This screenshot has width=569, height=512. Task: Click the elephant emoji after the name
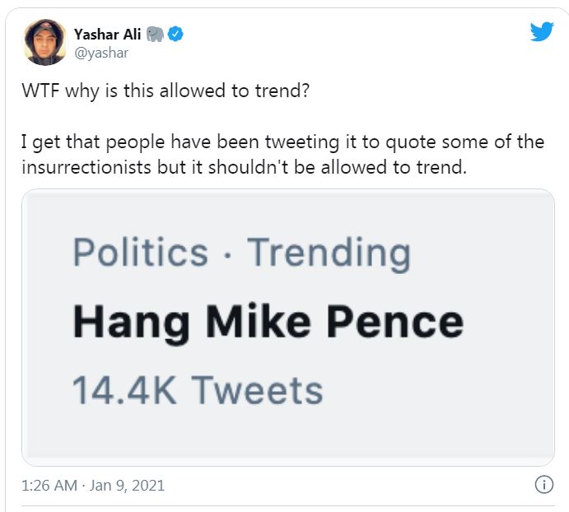coord(156,35)
